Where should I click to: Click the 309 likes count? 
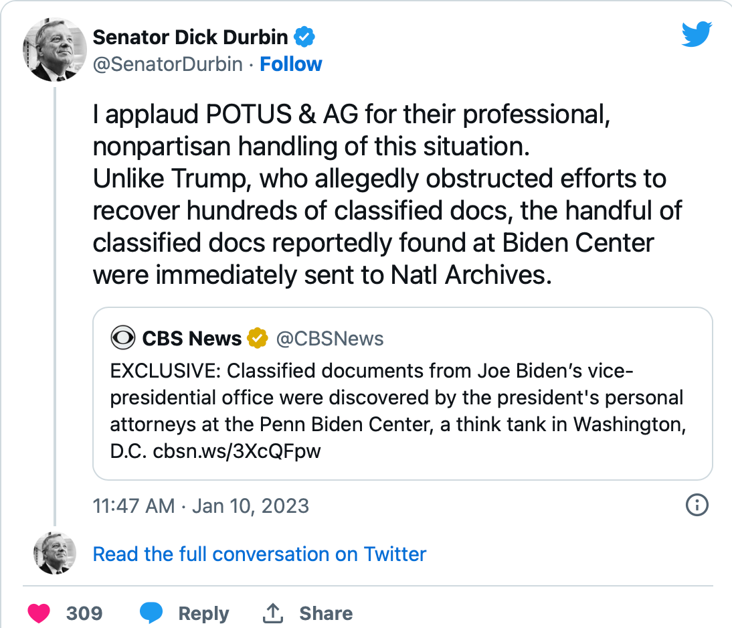coord(84,613)
